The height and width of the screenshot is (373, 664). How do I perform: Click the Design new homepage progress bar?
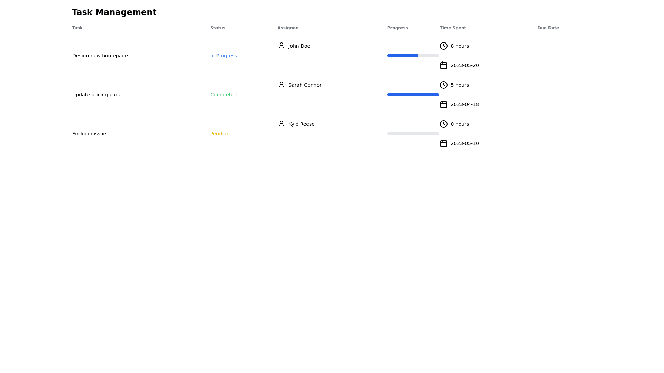413,56
